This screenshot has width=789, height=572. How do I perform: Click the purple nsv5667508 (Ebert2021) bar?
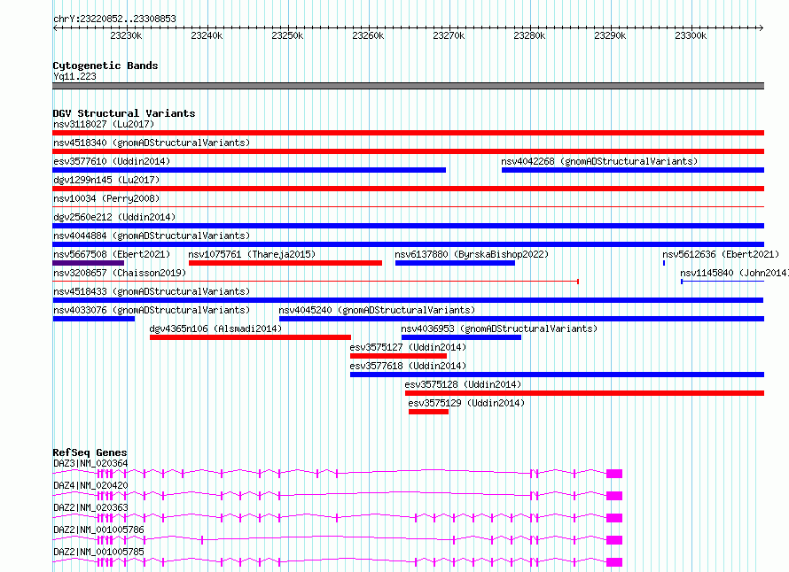click(88, 263)
